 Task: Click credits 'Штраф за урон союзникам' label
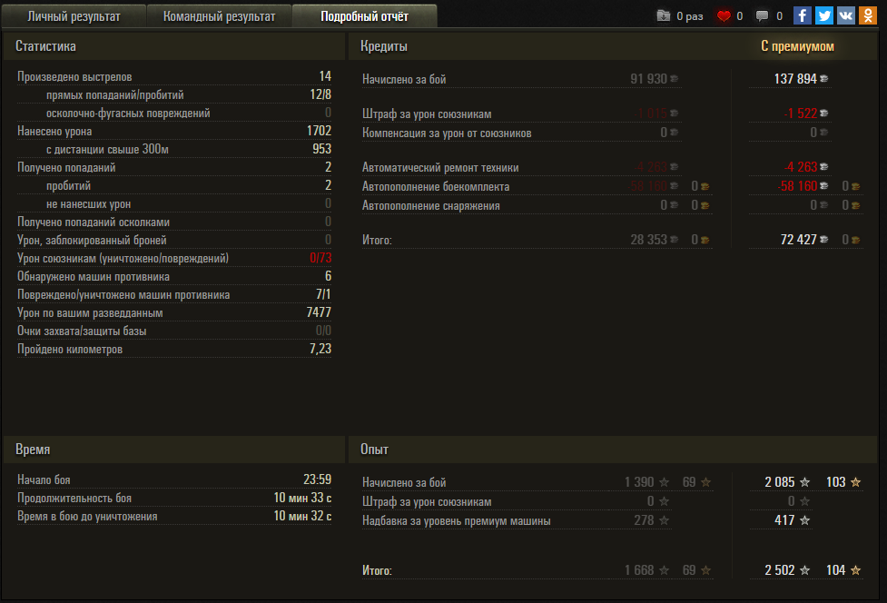coord(427,114)
